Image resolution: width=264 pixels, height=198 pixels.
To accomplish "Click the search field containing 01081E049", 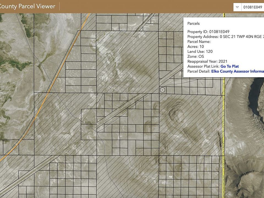I will coord(253,7).
